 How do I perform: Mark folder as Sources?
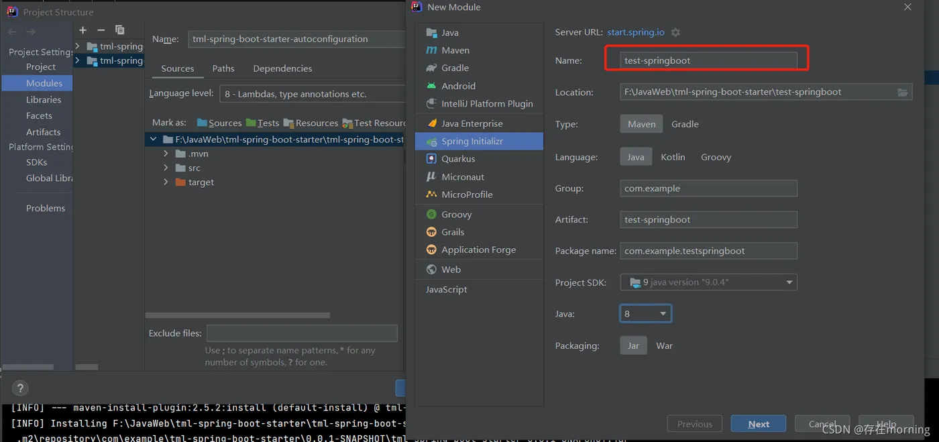click(x=219, y=123)
